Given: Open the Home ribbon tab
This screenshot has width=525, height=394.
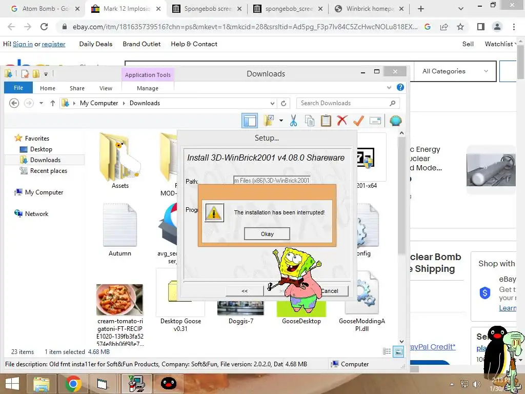Looking at the screenshot, I should pyautogui.click(x=48, y=88).
